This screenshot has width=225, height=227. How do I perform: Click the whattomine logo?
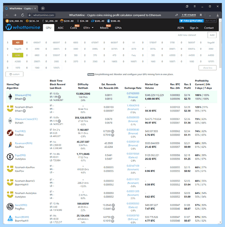(x=23, y=27)
